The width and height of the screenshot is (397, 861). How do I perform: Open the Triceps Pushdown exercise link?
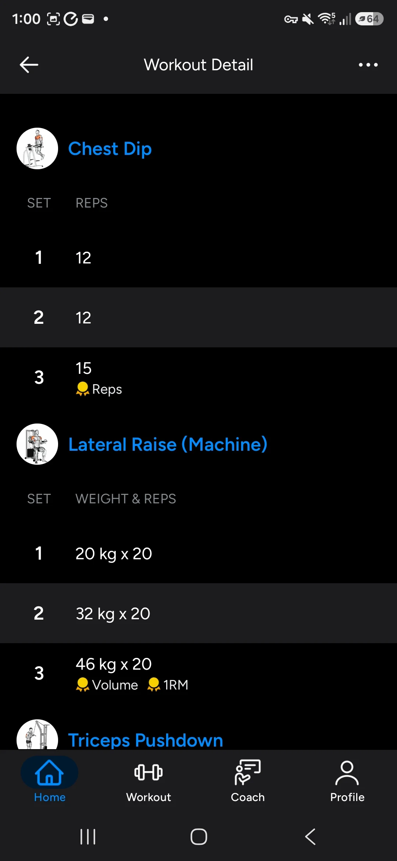point(146,740)
